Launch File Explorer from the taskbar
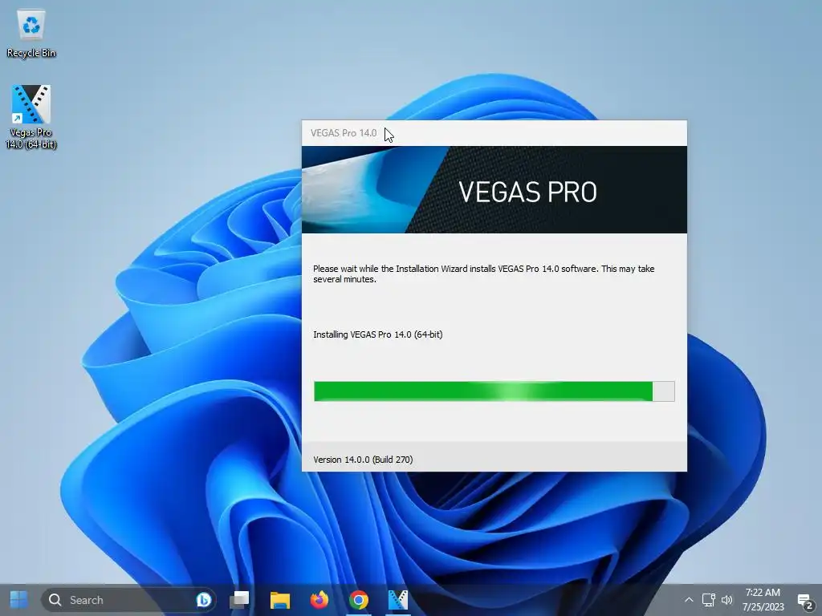This screenshot has width=822, height=616. [280, 600]
